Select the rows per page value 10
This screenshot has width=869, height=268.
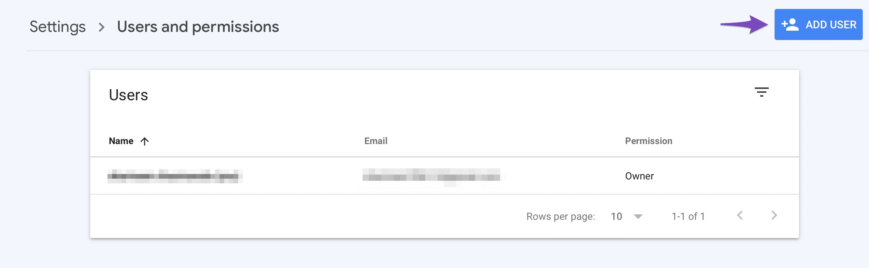pyautogui.click(x=616, y=216)
